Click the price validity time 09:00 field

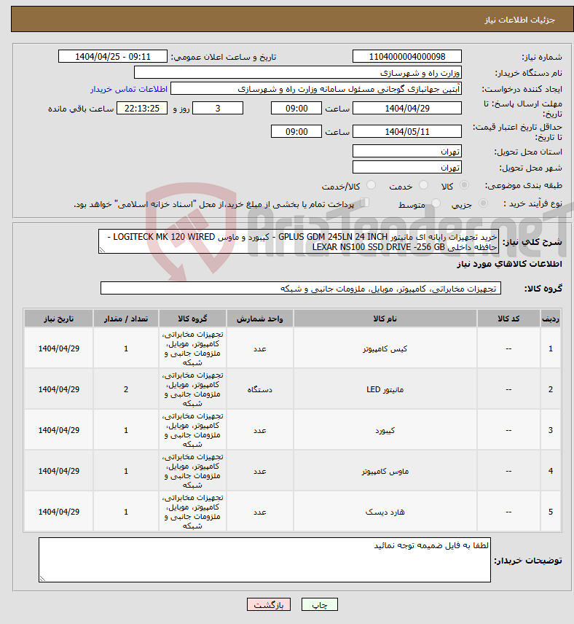coord(296,132)
